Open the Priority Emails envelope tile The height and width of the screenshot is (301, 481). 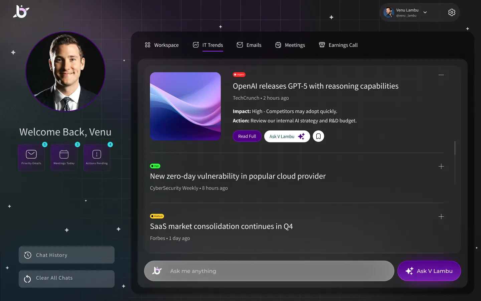[x=31, y=158]
